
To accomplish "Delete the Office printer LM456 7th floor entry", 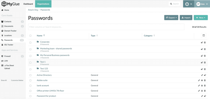I will pos(205,91).
